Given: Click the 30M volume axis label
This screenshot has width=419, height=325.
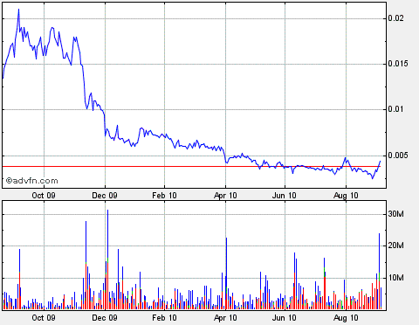Looking at the screenshot, I should [x=395, y=214].
